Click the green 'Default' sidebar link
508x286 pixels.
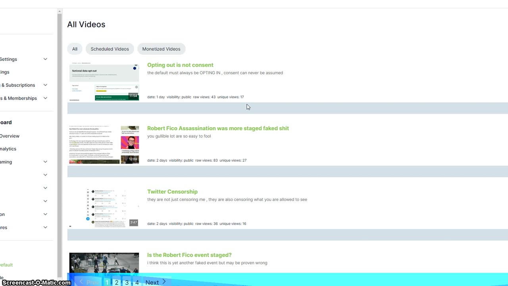(6, 265)
